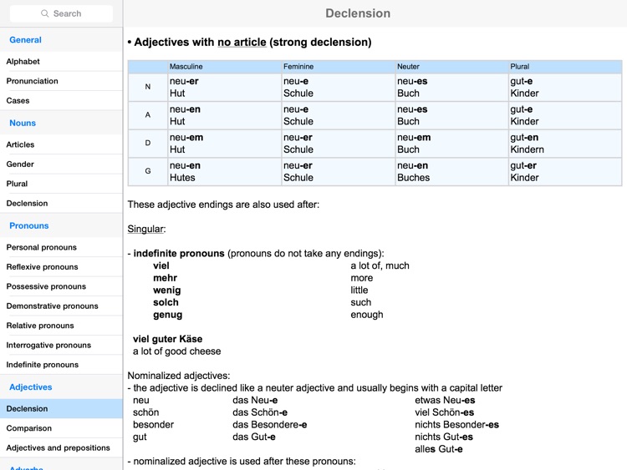This screenshot has width=627, height=470.
Task: Click genitive masculine cell 'neu-en Hutes'
Action: [x=224, y=171]
